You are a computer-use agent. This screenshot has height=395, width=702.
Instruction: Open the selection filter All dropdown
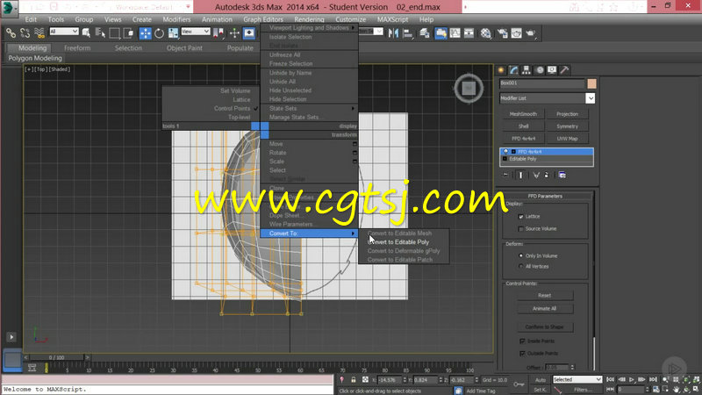(64, 32)
